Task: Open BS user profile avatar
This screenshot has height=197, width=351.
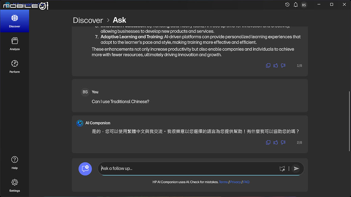Action: [x=304, y=5]
